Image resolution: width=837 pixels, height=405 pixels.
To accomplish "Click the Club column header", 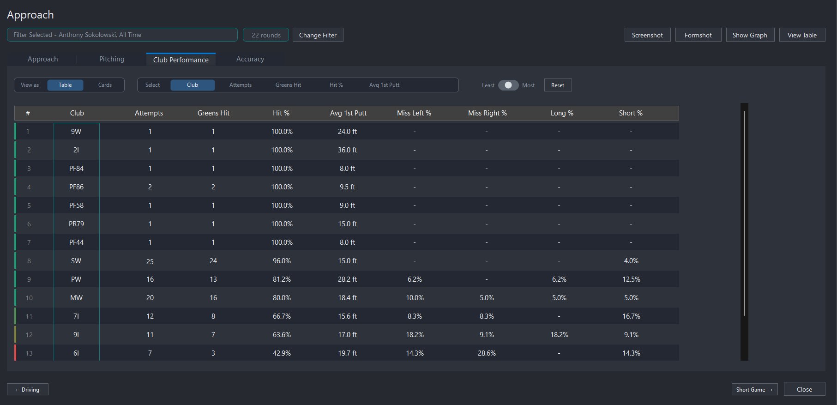I will 77,113.
